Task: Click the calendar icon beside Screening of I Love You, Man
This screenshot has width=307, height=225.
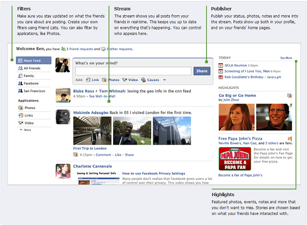Action: (221, 71)
